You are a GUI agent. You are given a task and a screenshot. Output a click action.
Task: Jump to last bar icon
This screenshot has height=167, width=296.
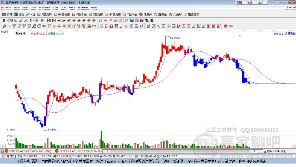(x=54, y=21)
